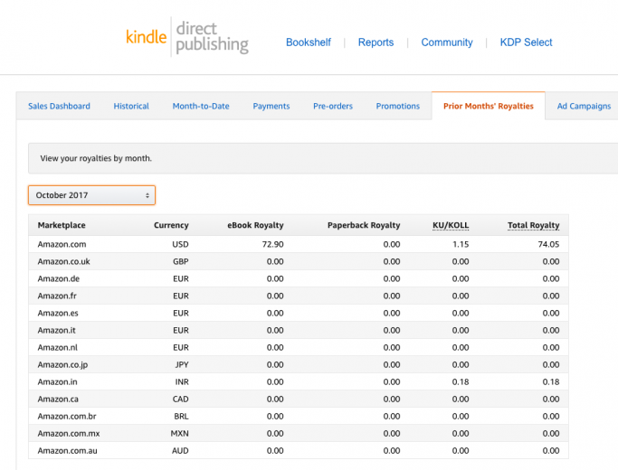Open the KDP Select link
Screen dimensions: 618x470
pos(527,42)
